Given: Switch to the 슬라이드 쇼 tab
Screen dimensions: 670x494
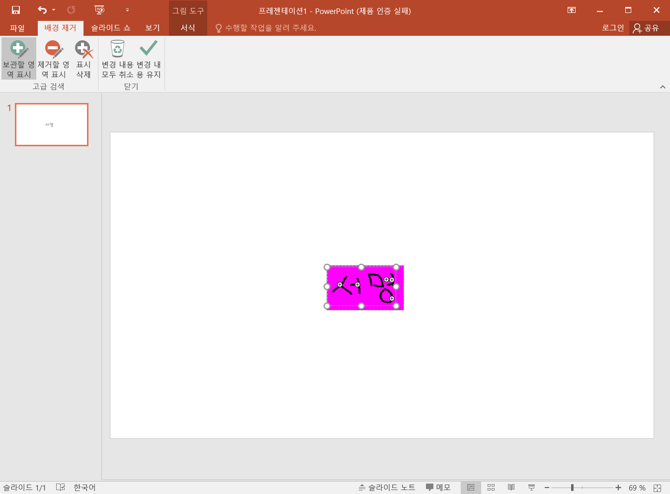Looking at the screenshot, I should point(111,28).
